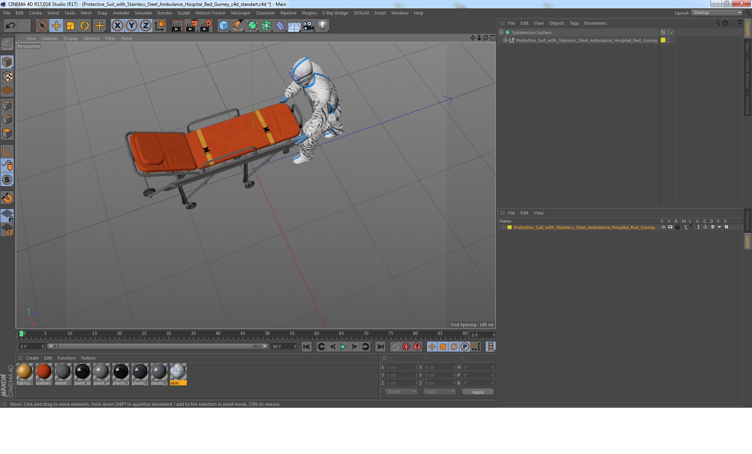Open viewport Cameras menu

(x=49, y=38)
